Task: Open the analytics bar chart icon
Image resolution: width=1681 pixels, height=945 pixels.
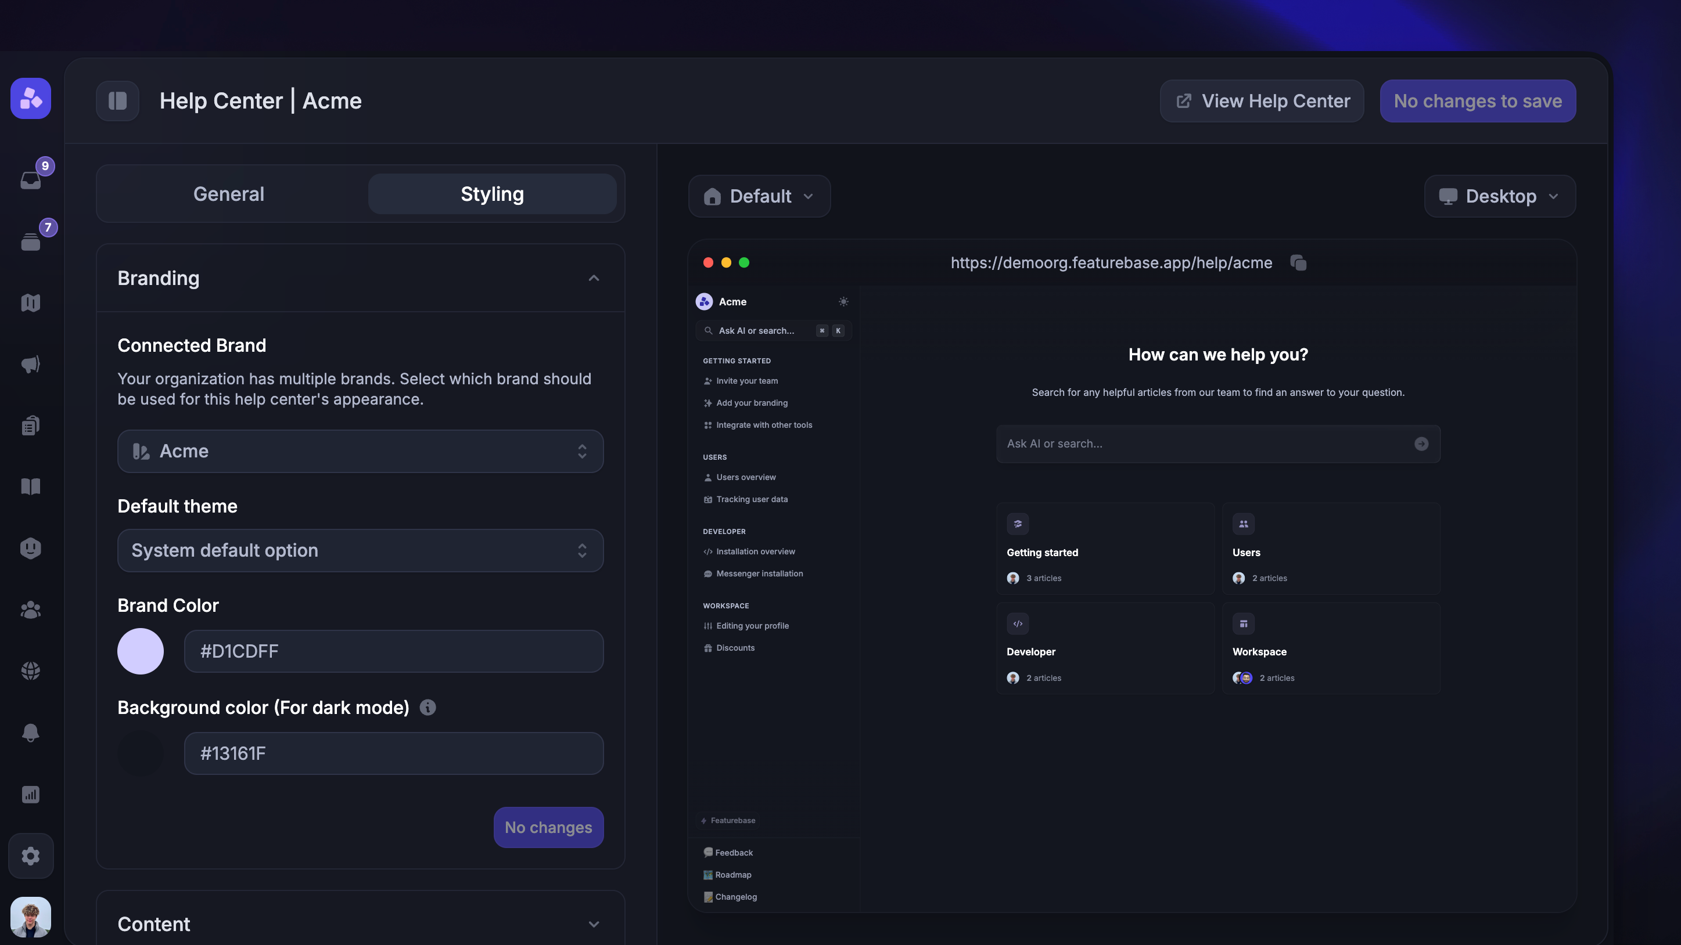Action: pyautogui.click(x=31, y=794)
